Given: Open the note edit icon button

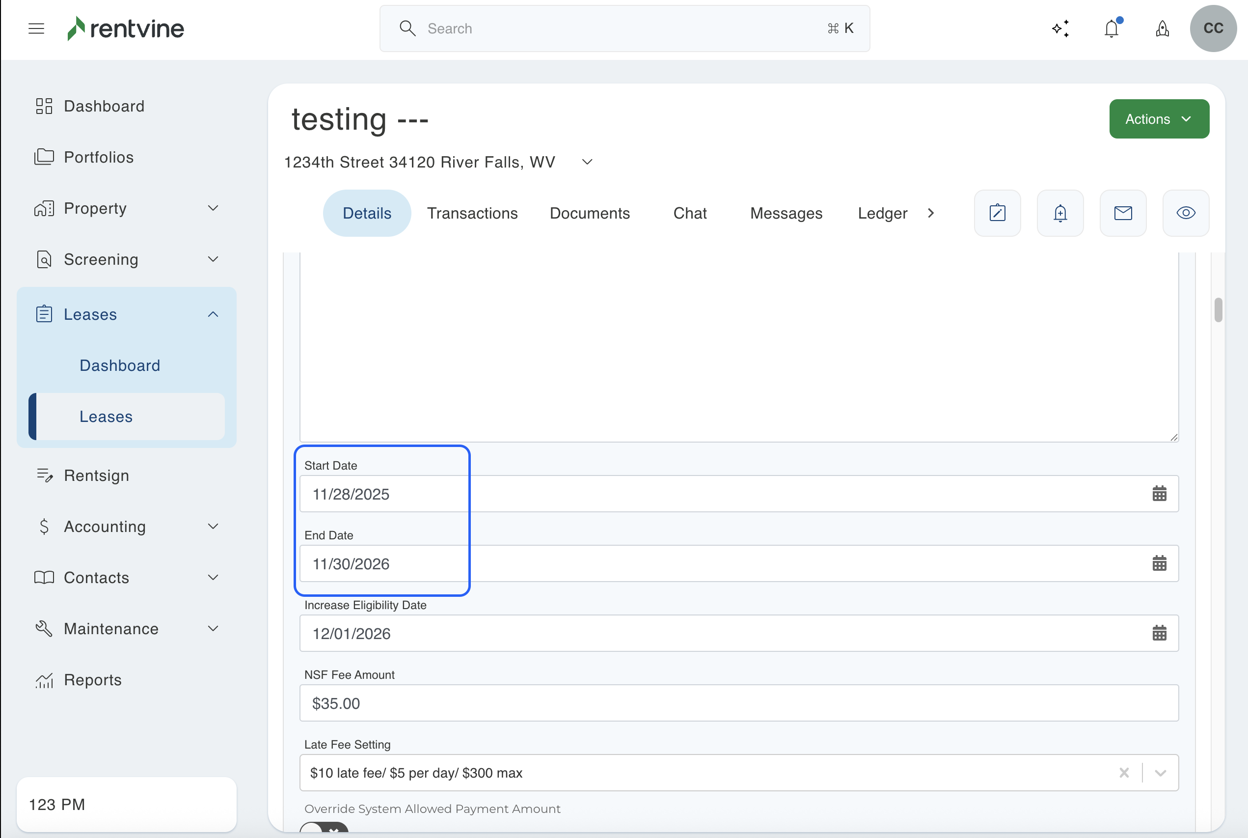Looking at the screenshot, I should [997, 213].
